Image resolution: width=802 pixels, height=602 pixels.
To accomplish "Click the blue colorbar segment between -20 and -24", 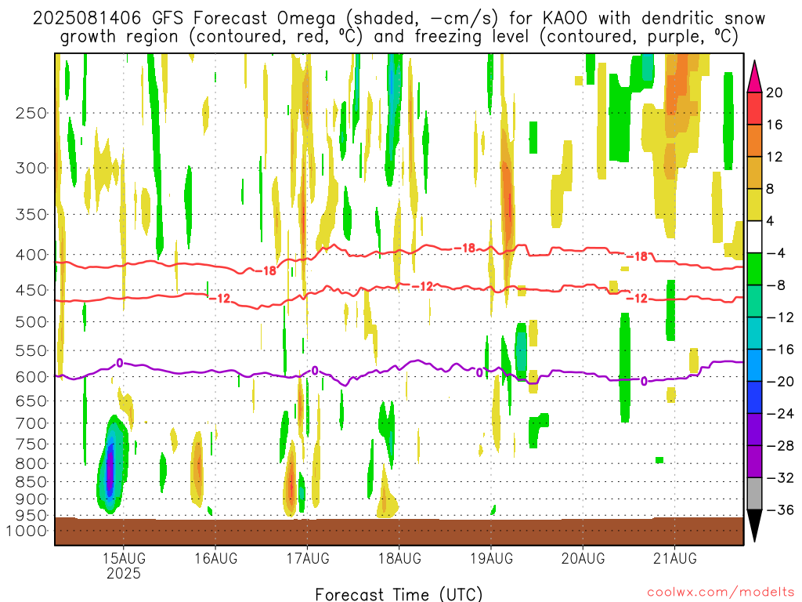I will pos(754,397).
